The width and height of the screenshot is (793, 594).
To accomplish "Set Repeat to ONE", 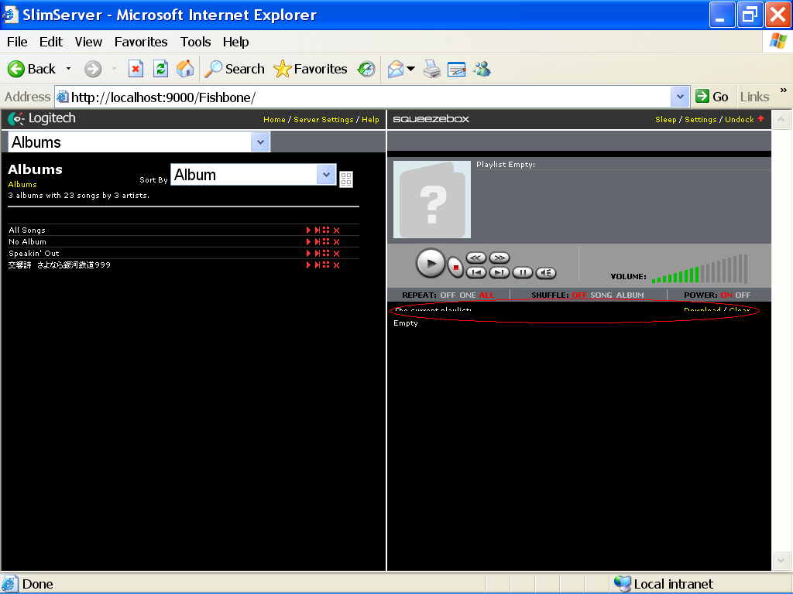I will coord(468,295).
